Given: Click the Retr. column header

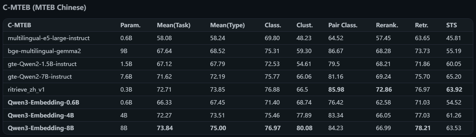Looking at the screenshot, I should coord(421,25).
